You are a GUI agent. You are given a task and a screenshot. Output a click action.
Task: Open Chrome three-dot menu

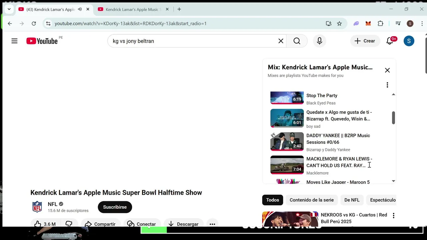click(422, 23)
